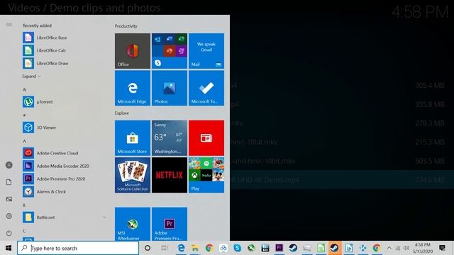
Task: Open Kodi from the taskbar
Action: pos(362,248)
